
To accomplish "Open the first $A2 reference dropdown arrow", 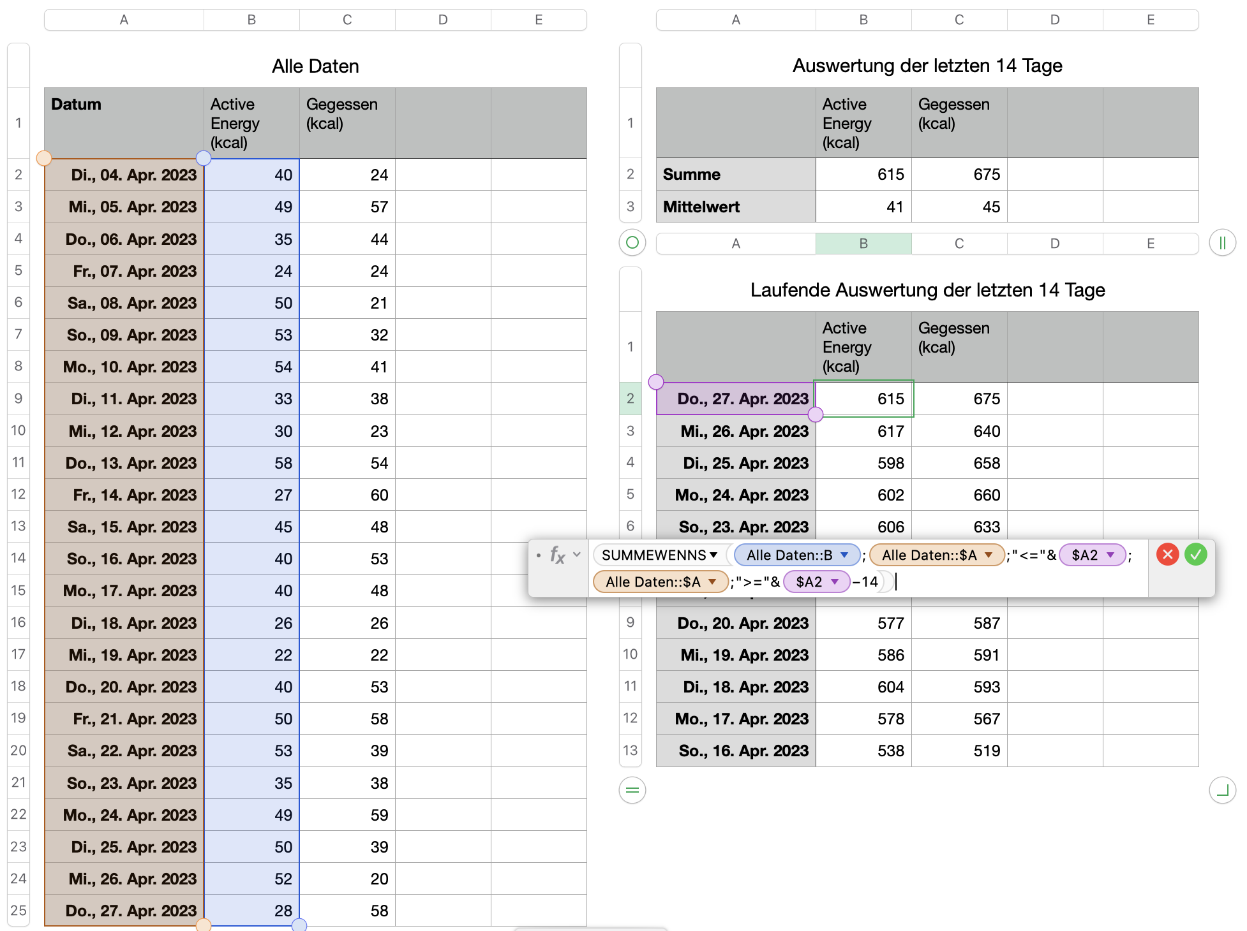I will click(x=1110, y=555).
